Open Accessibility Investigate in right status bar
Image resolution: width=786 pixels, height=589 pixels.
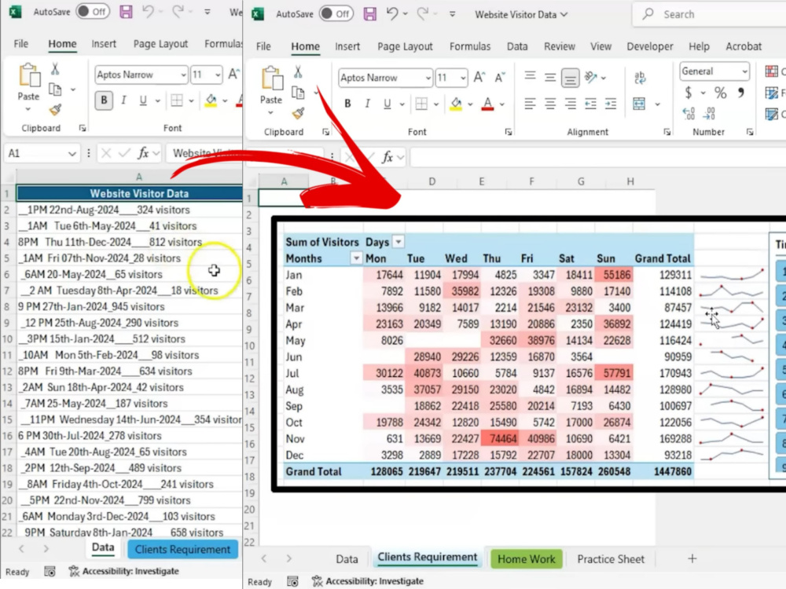367,581
